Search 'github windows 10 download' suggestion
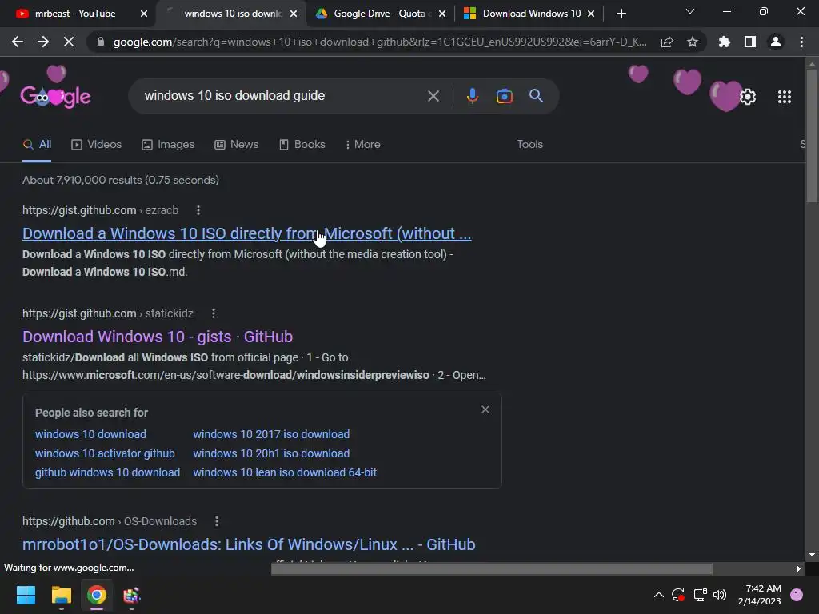The image size is (819, 614). coord(108,472)
